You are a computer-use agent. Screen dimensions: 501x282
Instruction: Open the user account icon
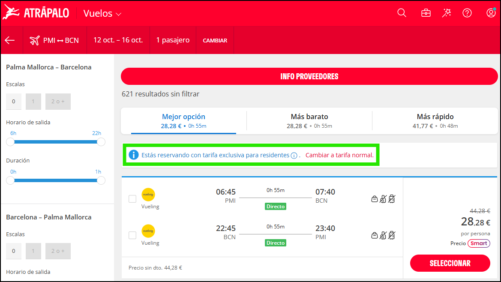pyautogui.click(x=491, y=13)
